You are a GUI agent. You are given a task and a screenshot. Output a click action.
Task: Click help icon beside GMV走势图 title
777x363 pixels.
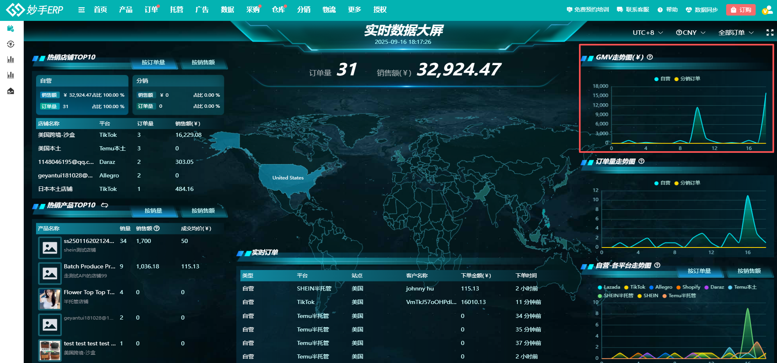click(x=649, y=57)
